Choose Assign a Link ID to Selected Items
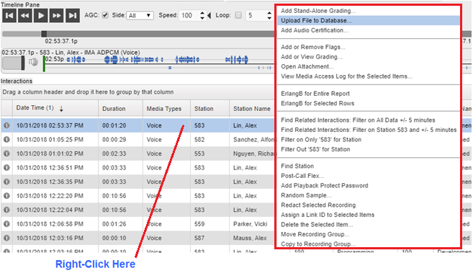The height and width of the screenshot is (276, 473). [369, 215]
